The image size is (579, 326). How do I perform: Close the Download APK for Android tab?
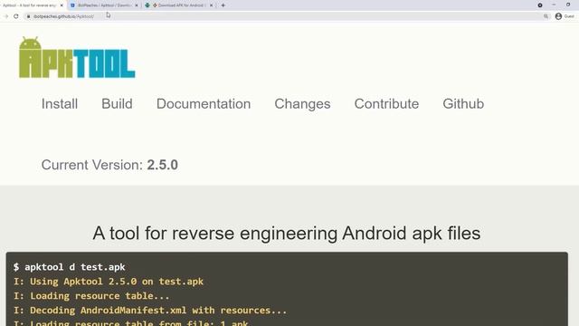[x=211, y=5]
